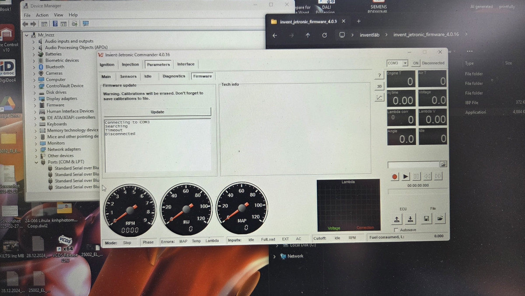The image size is (525, 296).
Task: Open the 3D map view button
Action: point(379,86)
